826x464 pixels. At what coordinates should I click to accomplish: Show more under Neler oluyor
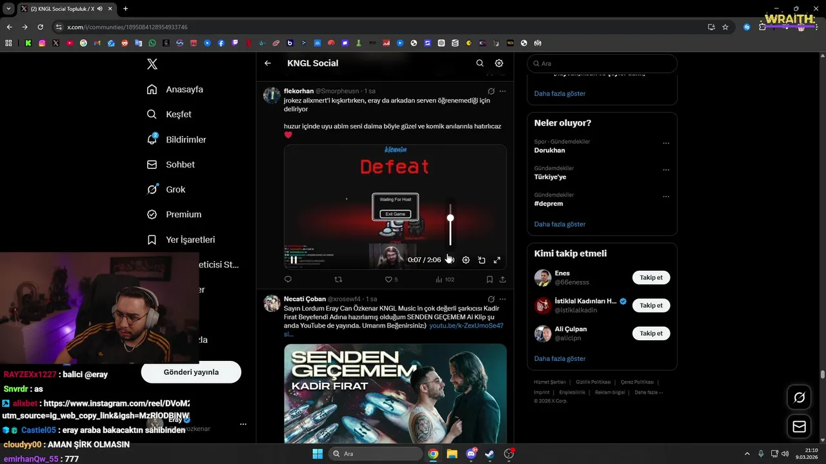point(559,224)
